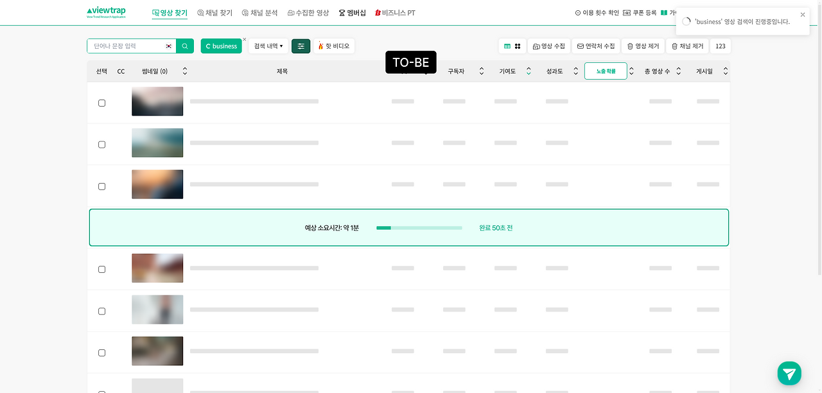Screen dimensions: 822x393
Task: Click the viewtrap logo
Action: pyautogui.click(x=106, y=13)
